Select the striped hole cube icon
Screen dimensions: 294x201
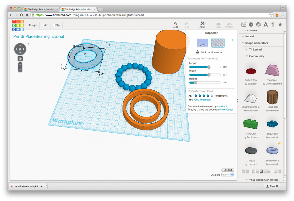tap(258, 24)
